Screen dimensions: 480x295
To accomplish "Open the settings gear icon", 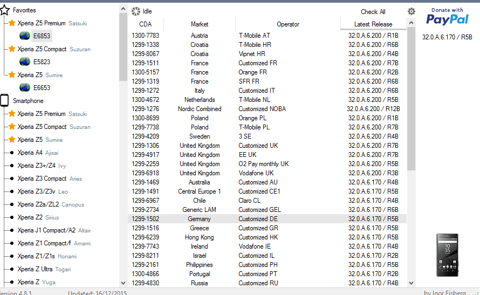I will tap(412, 11).
